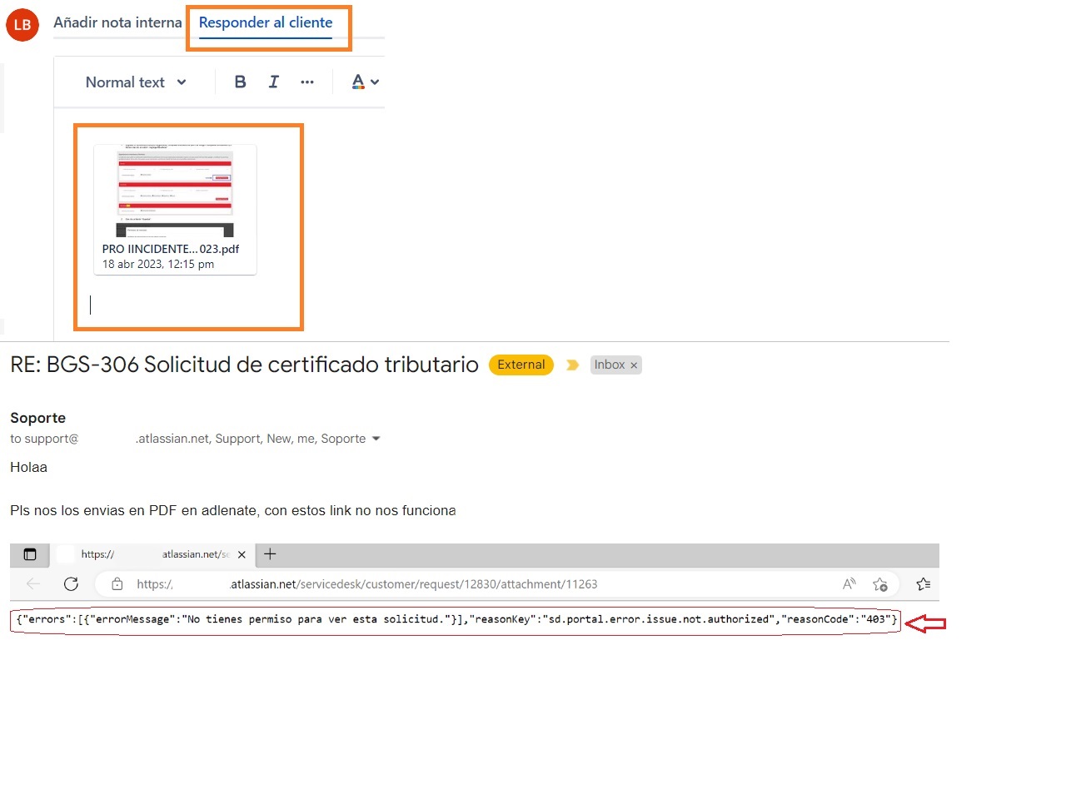Click the LB user avatar
The height and width of the screenshot is (799, 1066).
(22, 25)
